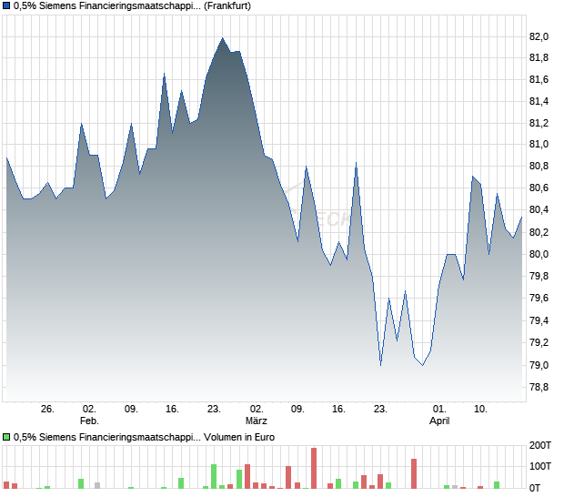
Task: Click the 200T volume axis label
Action: [540, 445]
